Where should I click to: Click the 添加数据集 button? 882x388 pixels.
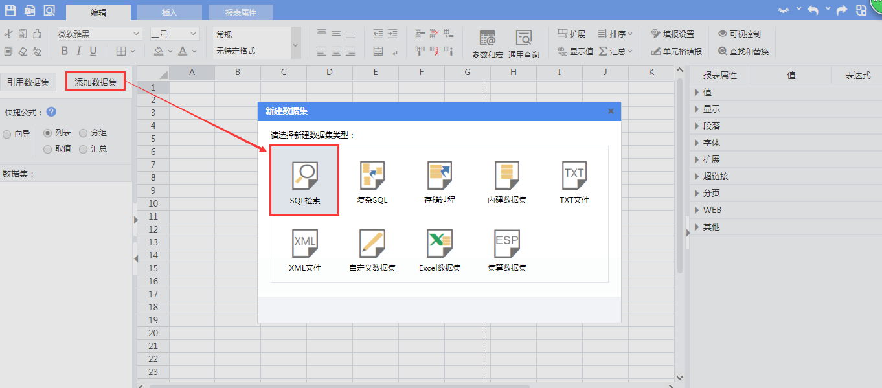pos(96,82)
